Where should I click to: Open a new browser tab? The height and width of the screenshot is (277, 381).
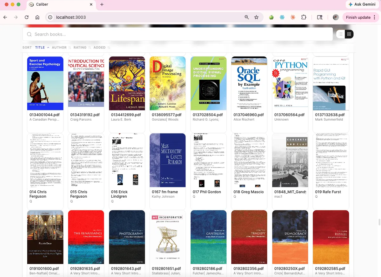(x=102, y=4)
